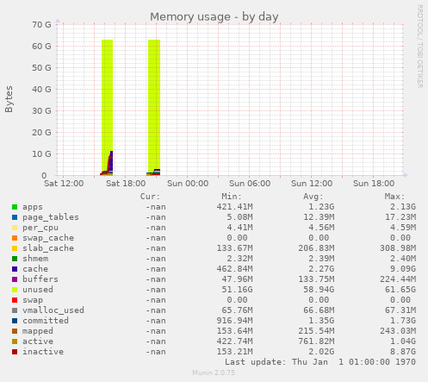This screenshot has height=382, width=428.
Task: Click the 'Bytes' vertical axis label
Action: pos(9,99)
